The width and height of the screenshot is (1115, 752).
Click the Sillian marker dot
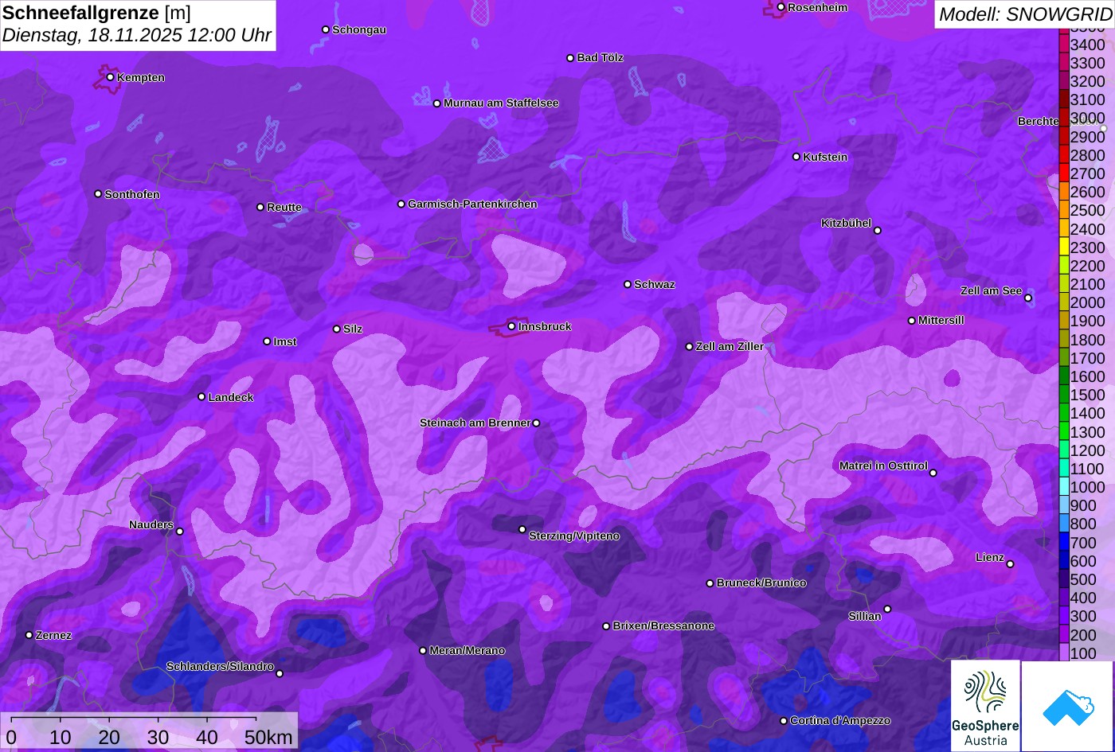[887, 610]
